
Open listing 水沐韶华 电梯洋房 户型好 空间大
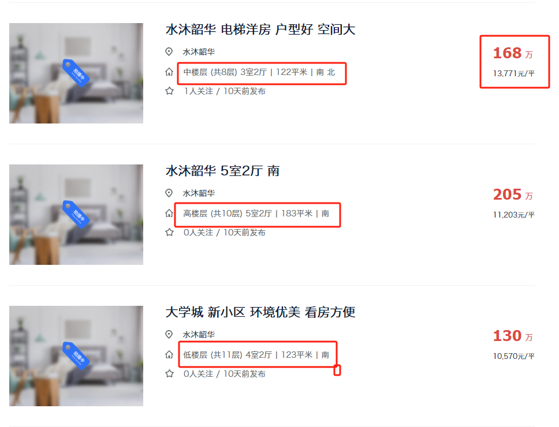(260, 29)
